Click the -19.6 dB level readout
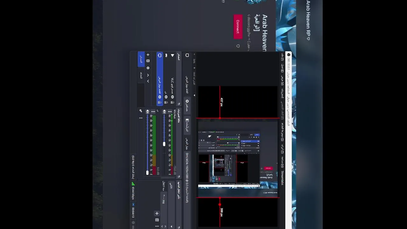The height and width of the screenshot is (229, 407). pyautogui.click(x=175, y=170)
